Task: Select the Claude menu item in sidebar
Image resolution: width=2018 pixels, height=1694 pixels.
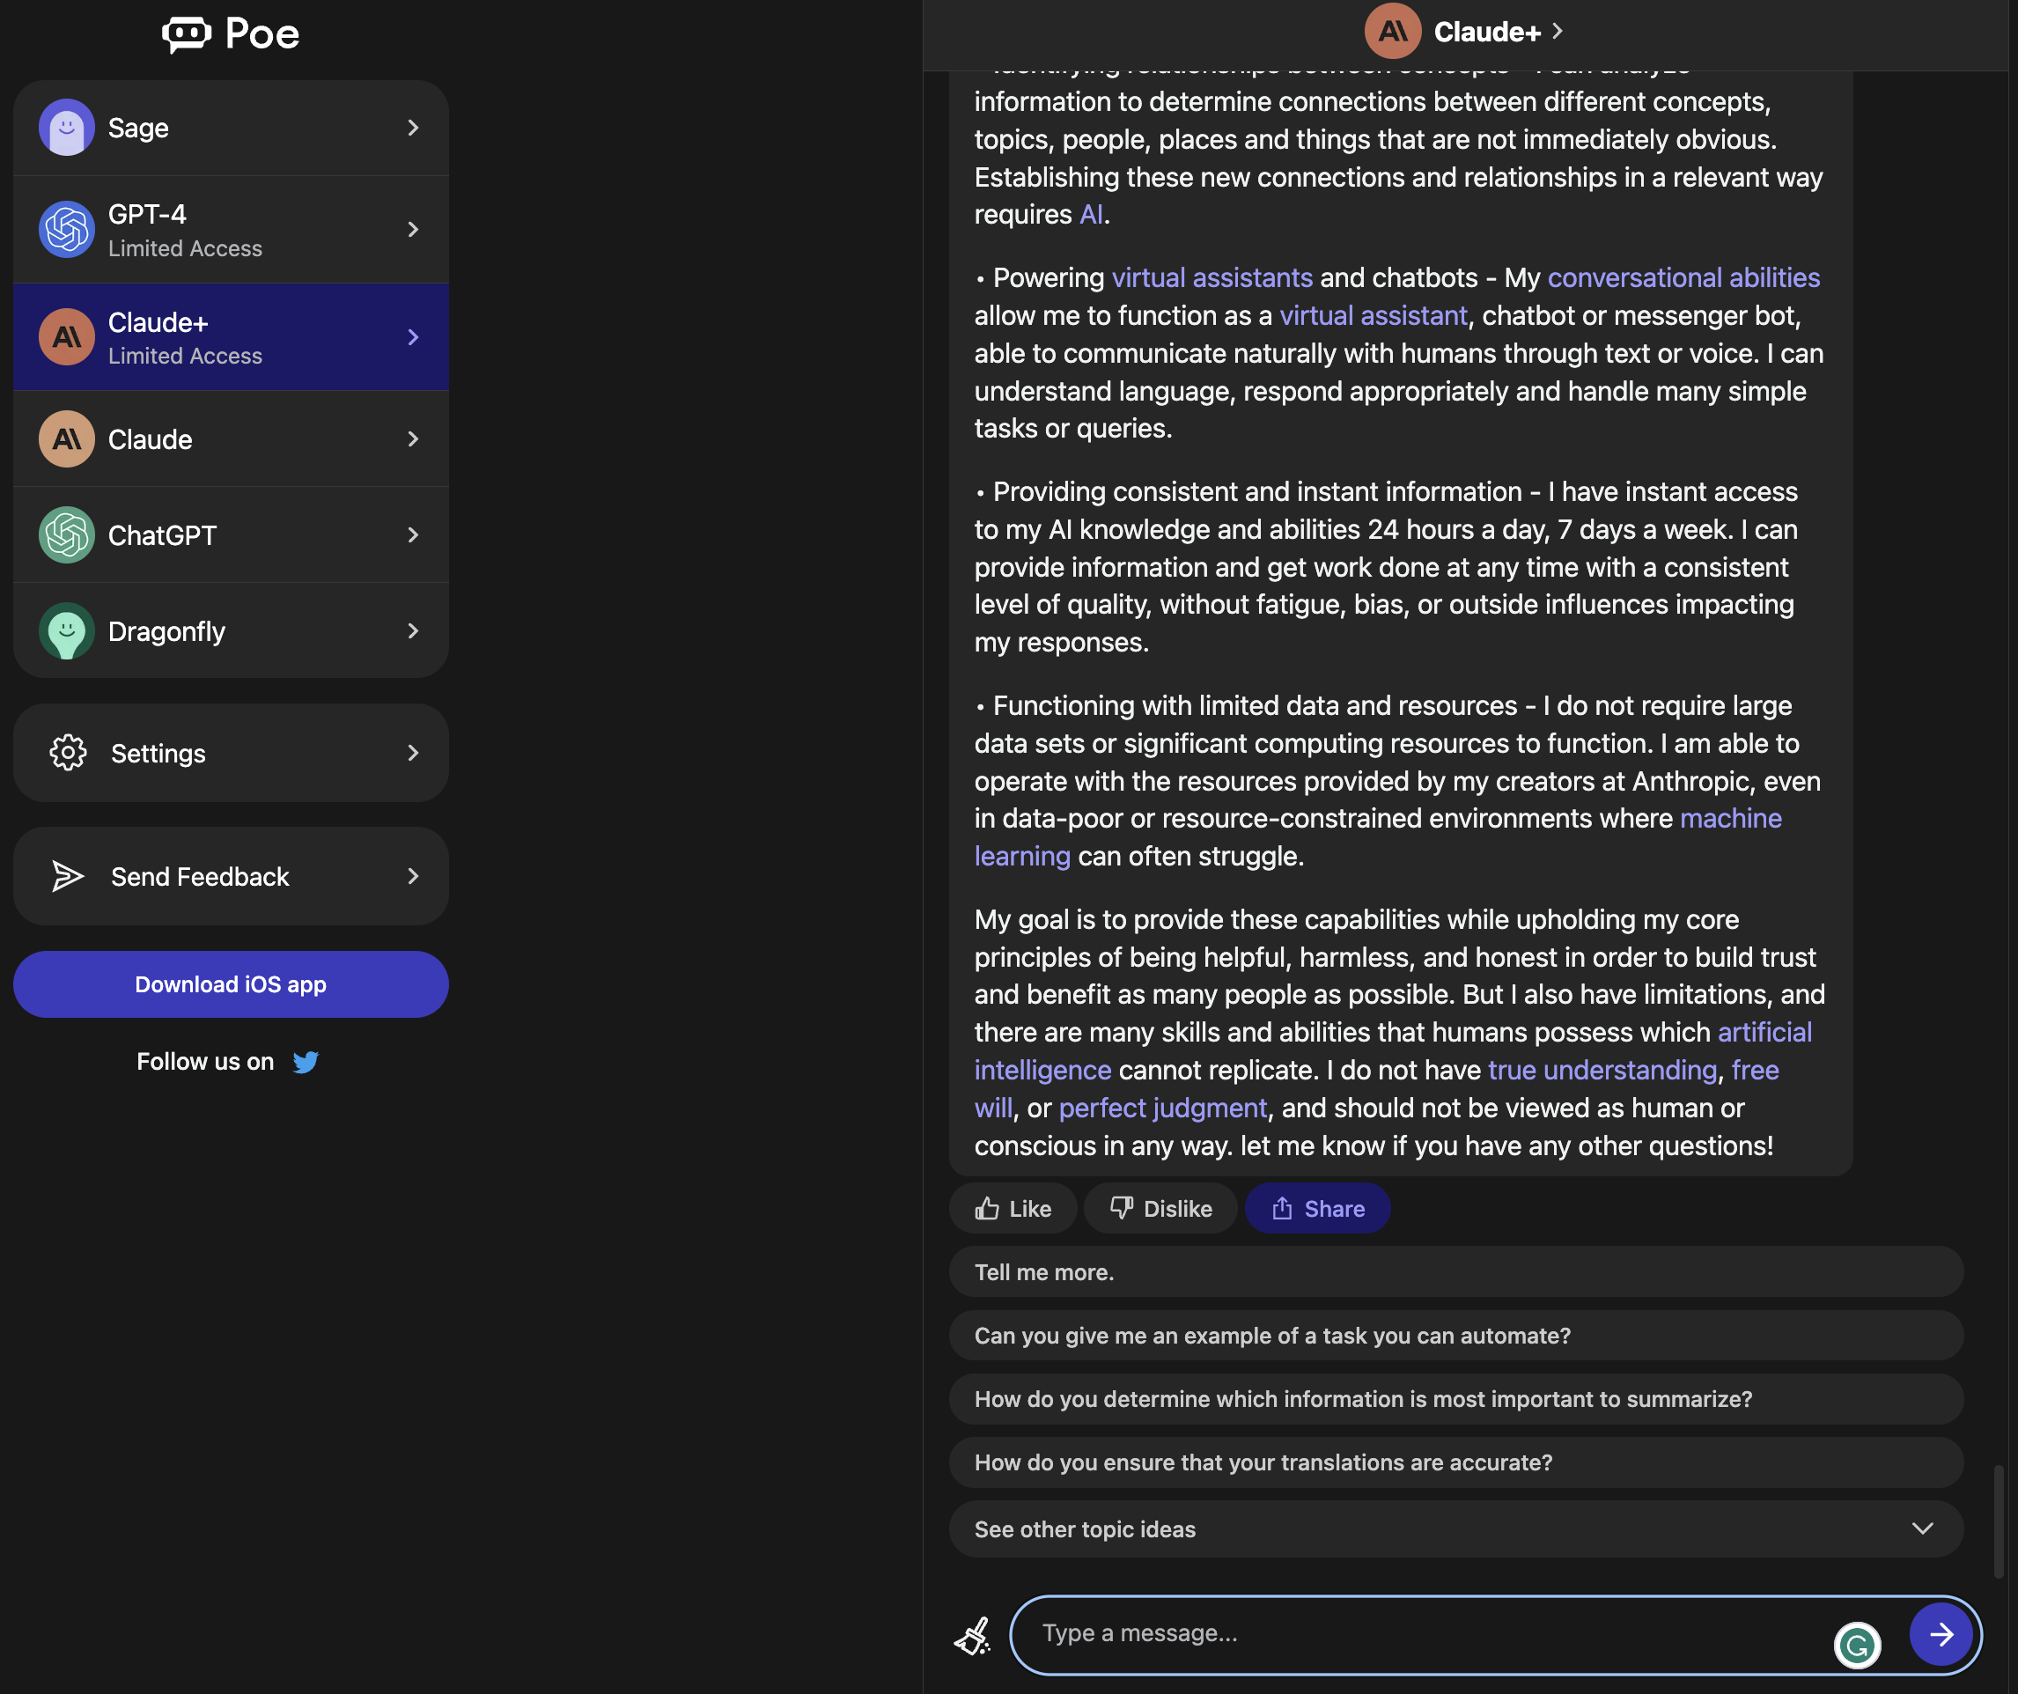Action: click(230, 438)
